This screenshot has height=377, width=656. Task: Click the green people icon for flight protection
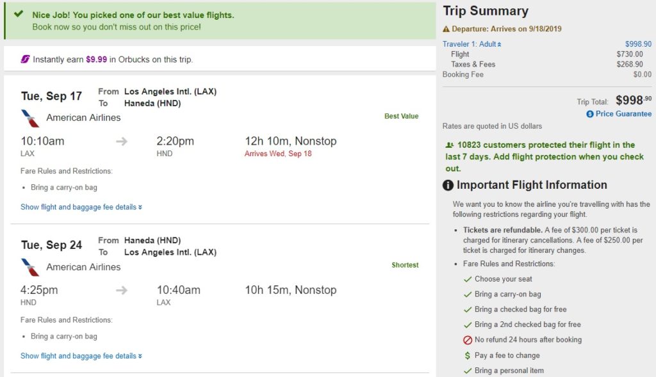pos(449,145)
